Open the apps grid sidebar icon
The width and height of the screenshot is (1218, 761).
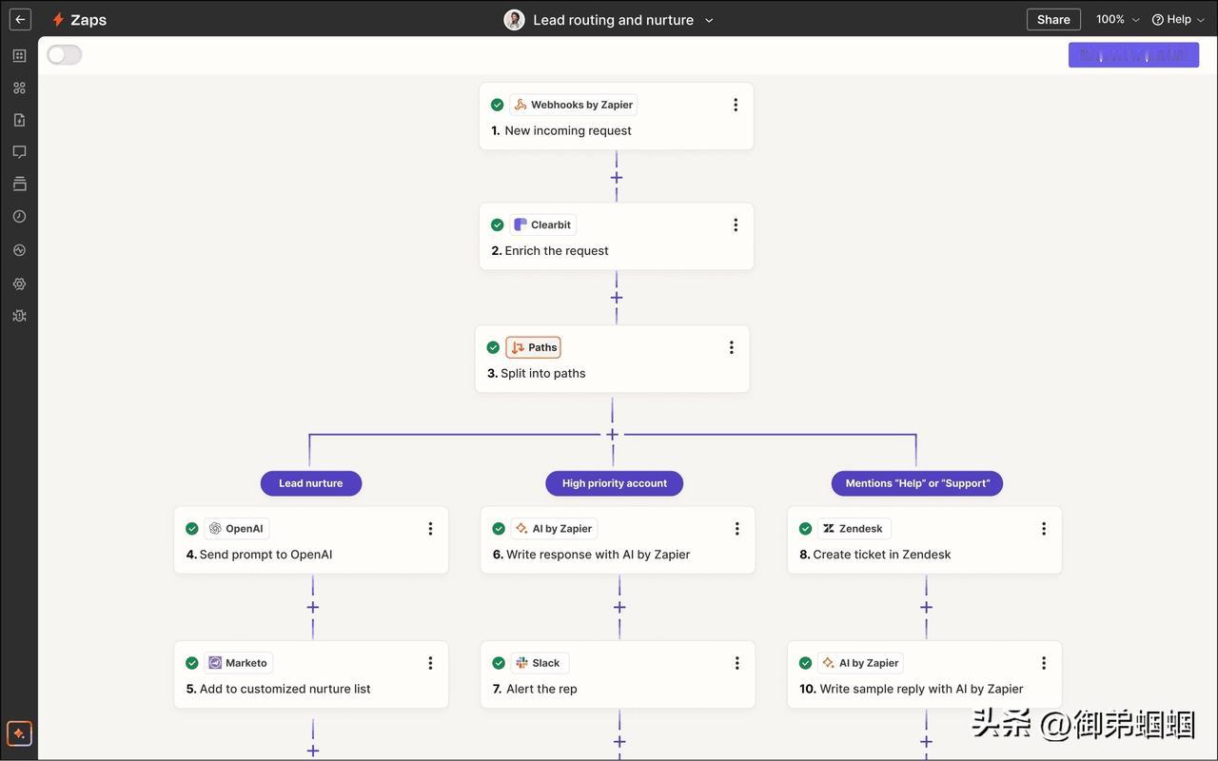point(19,88)
